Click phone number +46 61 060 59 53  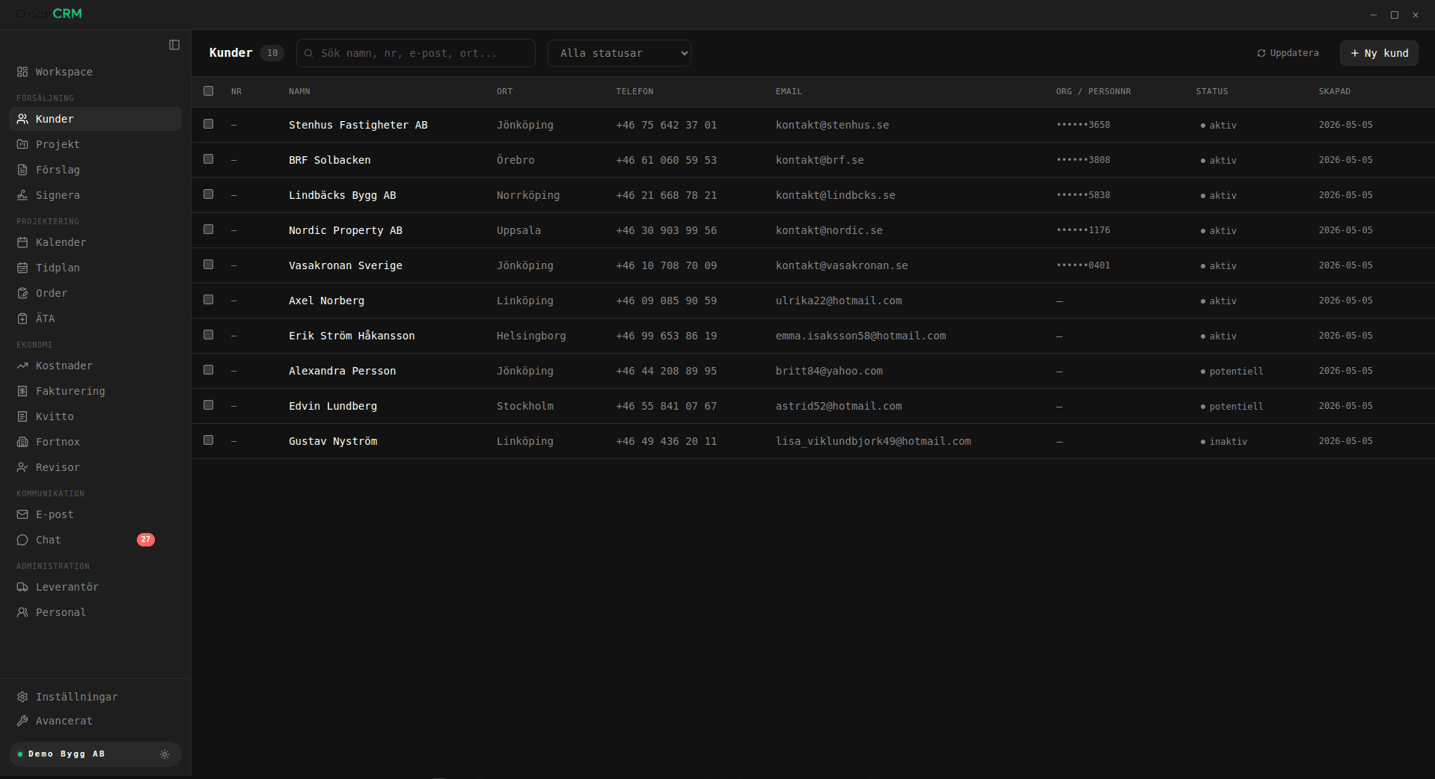[666, 160]
